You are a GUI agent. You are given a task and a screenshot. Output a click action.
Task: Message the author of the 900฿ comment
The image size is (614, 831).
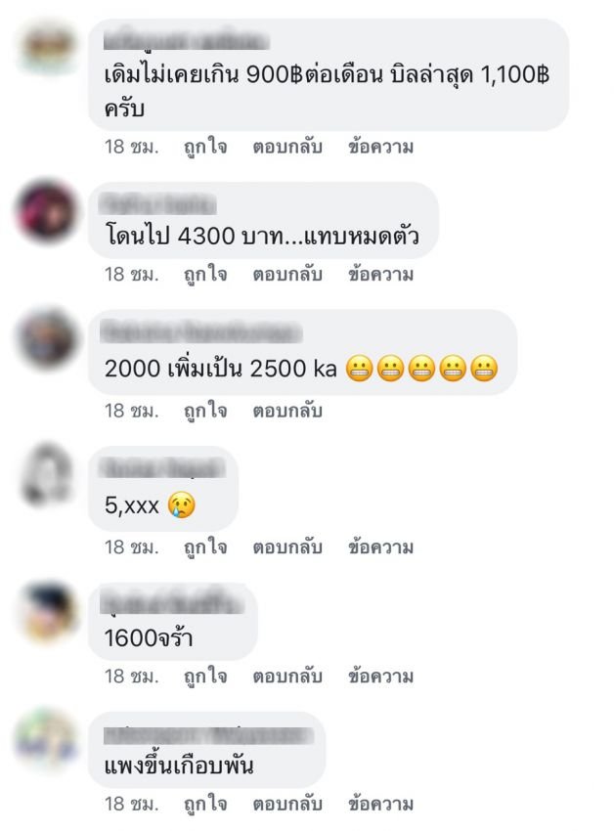tap(380, 147)
